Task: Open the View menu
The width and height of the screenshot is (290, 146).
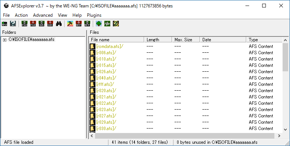Action: click(x=62, y=15)
